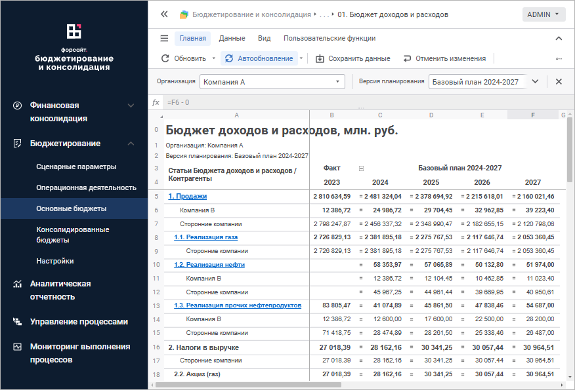The image size is (575, 390).
Task: Open Аналитическая отчетность sidebar section
Action: (x=60, y=290)
